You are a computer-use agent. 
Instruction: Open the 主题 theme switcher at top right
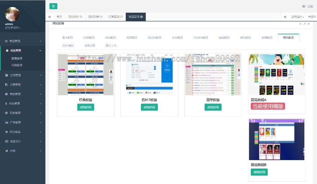point(308,6)
